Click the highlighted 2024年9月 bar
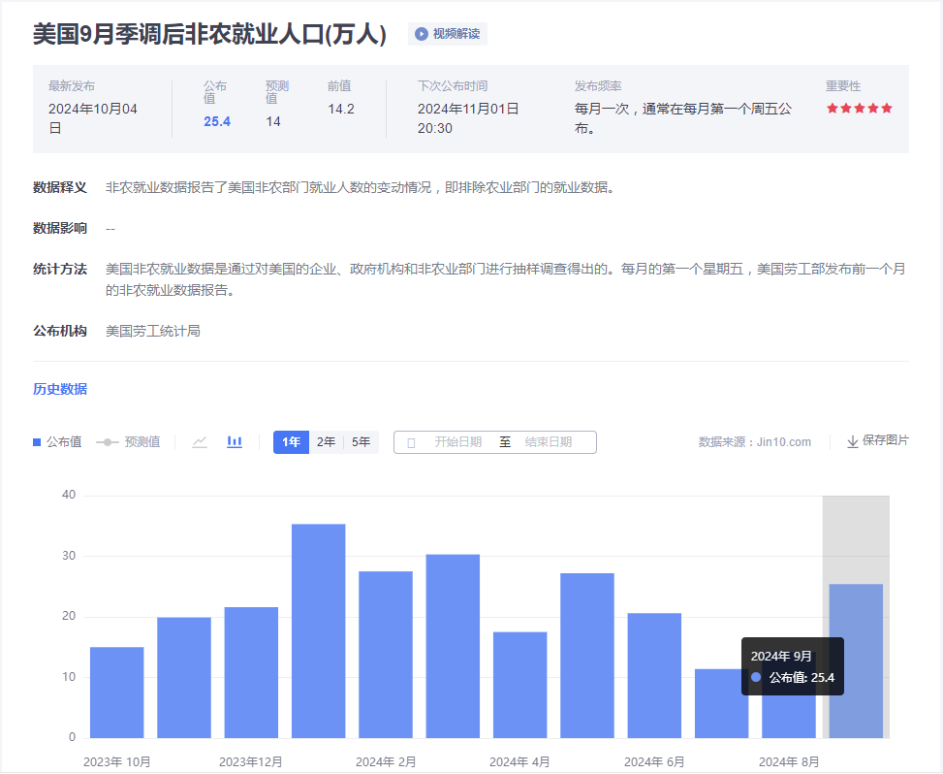The height and width of the screenshot is (774, 943). point(856,660)
